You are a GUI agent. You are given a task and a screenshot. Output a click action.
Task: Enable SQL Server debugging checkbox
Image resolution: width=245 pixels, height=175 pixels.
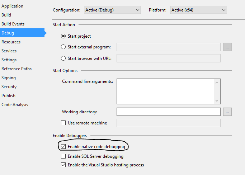63,156
